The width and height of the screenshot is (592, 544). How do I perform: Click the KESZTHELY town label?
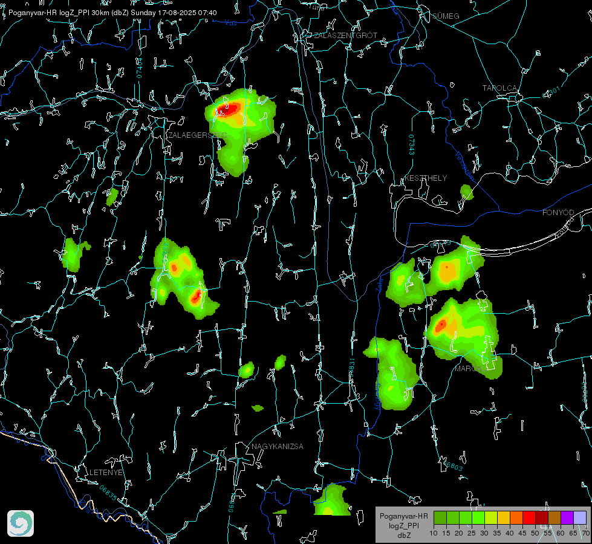click(426, 178)
